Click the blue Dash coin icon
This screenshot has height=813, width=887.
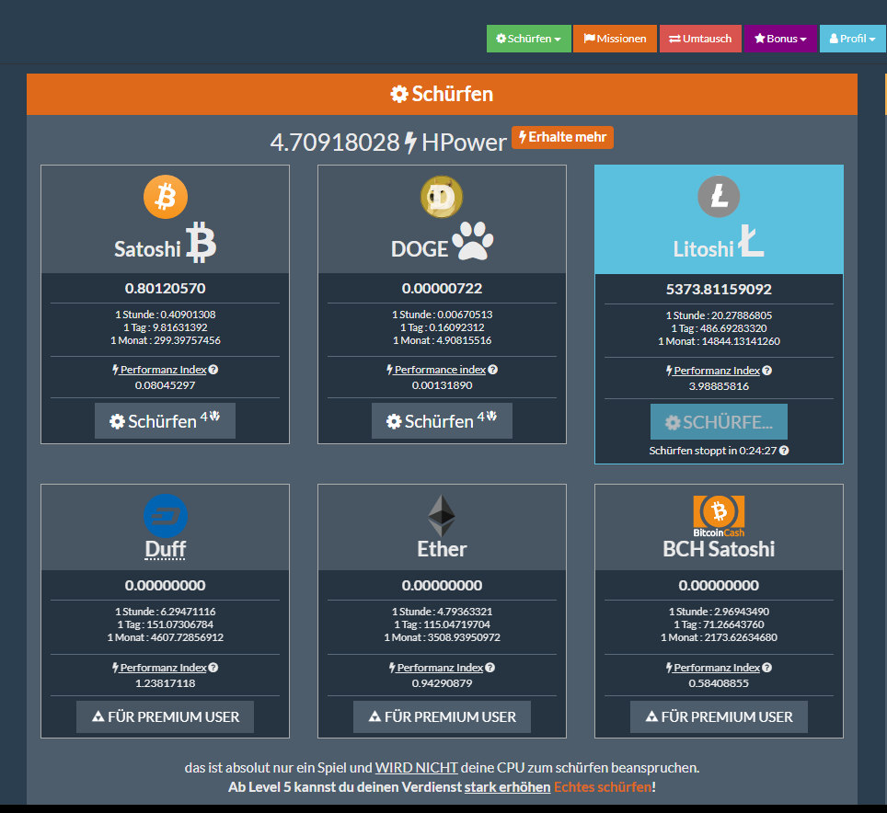pyautogui.click(x=166, y=516)
